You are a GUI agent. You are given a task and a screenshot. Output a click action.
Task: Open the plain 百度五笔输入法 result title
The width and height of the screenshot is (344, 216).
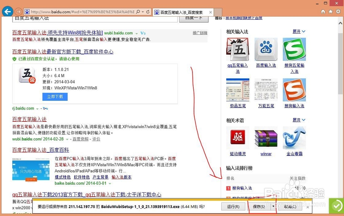point(29,119)
